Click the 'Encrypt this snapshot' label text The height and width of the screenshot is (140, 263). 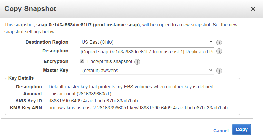tap(109, 61)
